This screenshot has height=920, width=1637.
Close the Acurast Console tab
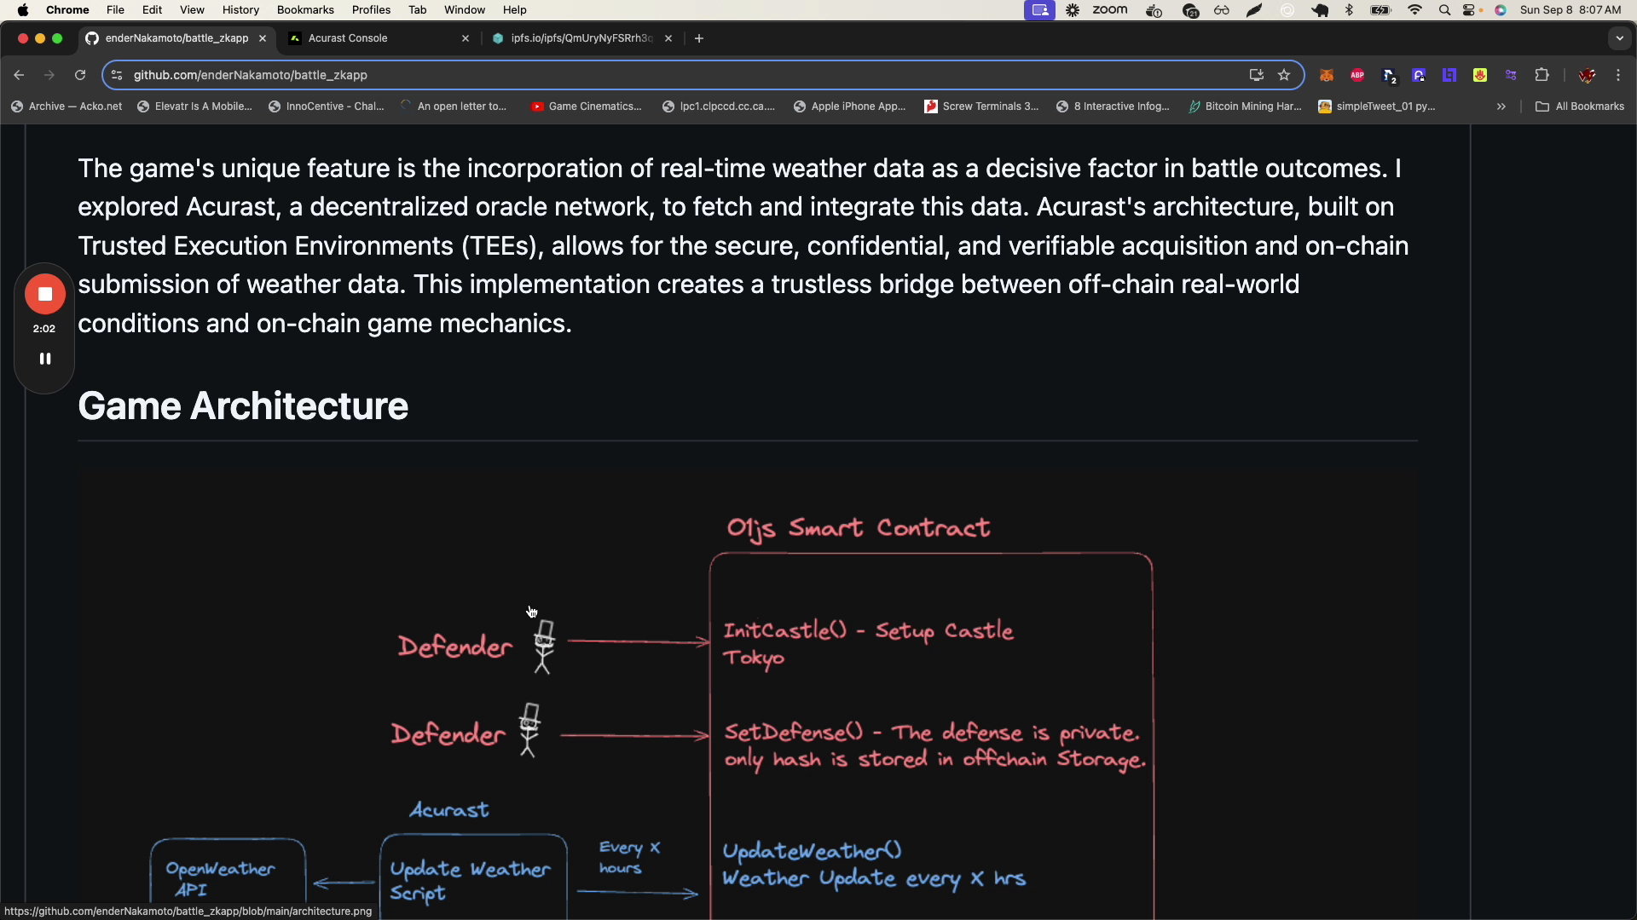click(466, 38)
